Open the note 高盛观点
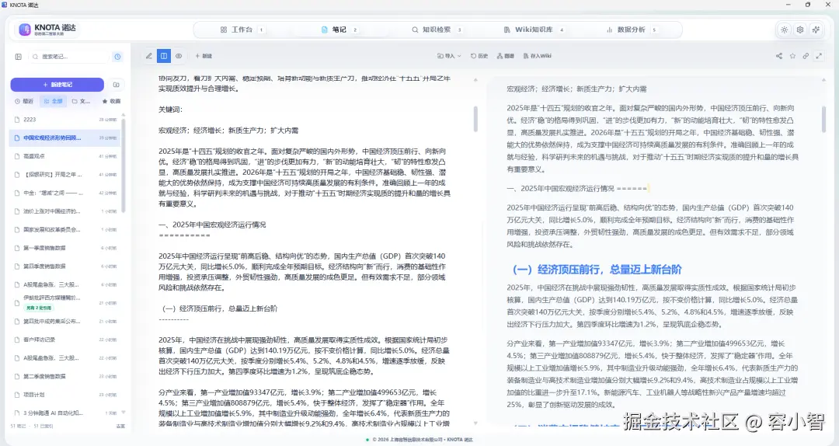This screenshot has width=839, height=446. (x=66, y=156)
